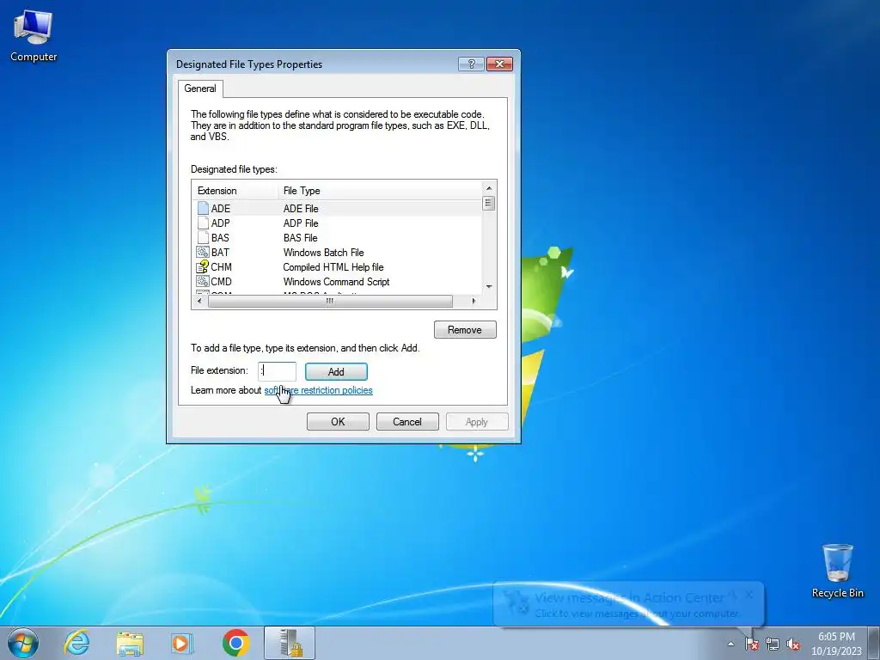This screenshot has height=660, width=880.
Task: Click the Windows Start orb
Action: point(23,643)
